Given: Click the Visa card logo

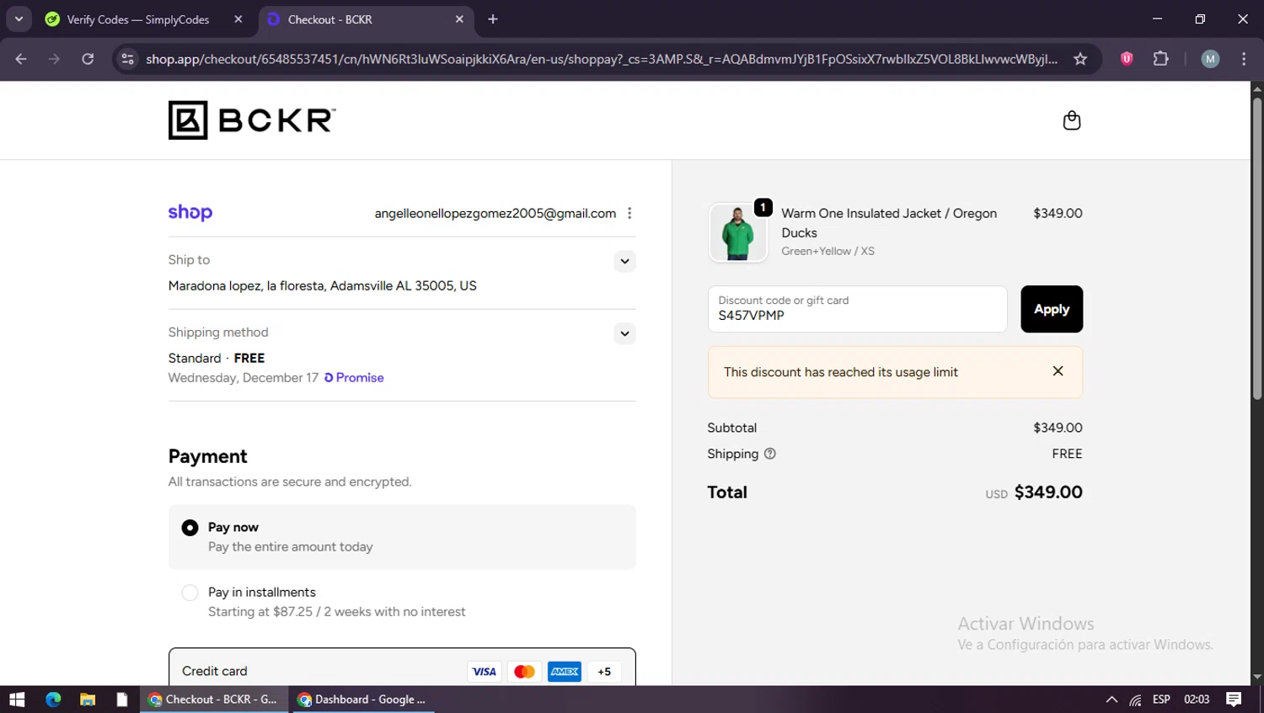Looking at the screenshot, I should (485, 671).
